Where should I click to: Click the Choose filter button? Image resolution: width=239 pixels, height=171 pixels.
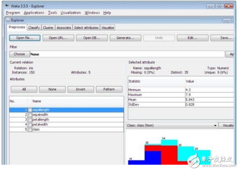19,54
